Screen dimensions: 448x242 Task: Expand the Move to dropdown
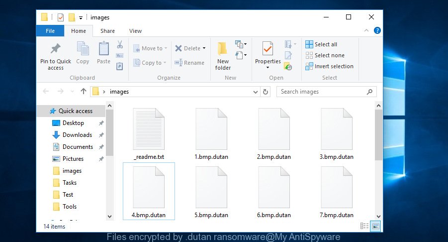[x=166, y=48]
